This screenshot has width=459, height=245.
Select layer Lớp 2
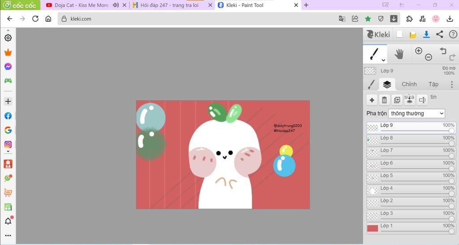[411, 203]
